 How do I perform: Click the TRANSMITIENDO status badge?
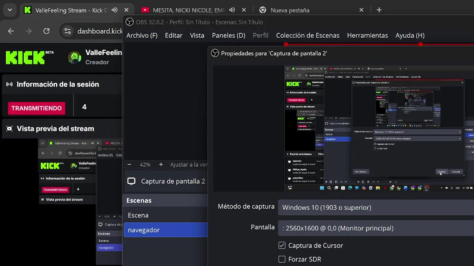coord(36,108)
